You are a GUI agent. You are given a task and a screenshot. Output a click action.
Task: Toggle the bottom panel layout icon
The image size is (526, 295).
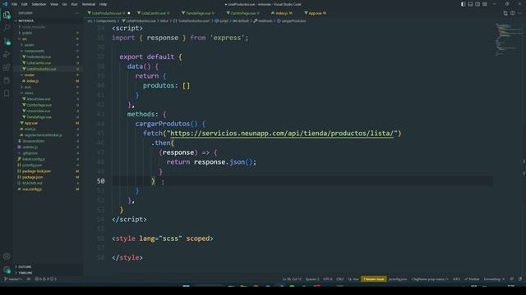(470, 4)
